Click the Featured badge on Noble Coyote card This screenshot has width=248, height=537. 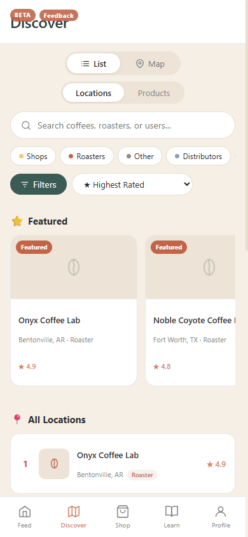tap(169, 248)
